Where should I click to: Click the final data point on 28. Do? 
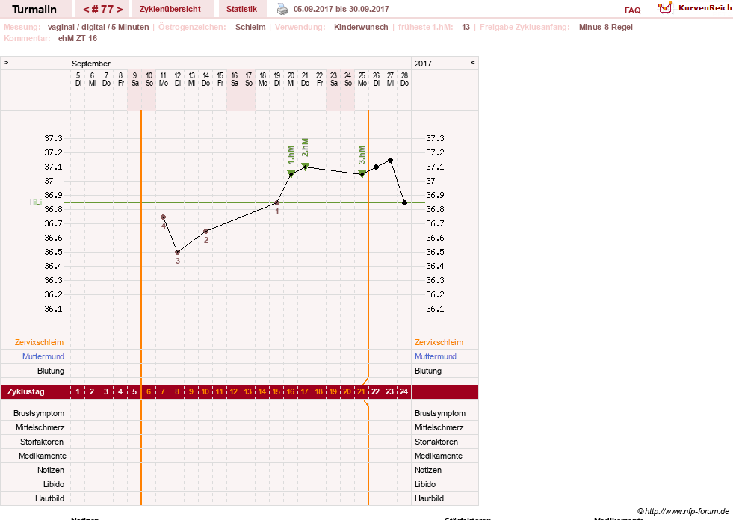pos(404,203)
